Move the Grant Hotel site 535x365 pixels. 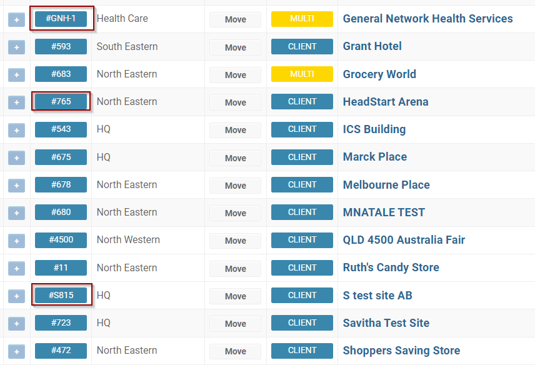tap(236, 47)
